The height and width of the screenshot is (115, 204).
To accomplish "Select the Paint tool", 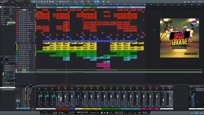I will 45,2.
